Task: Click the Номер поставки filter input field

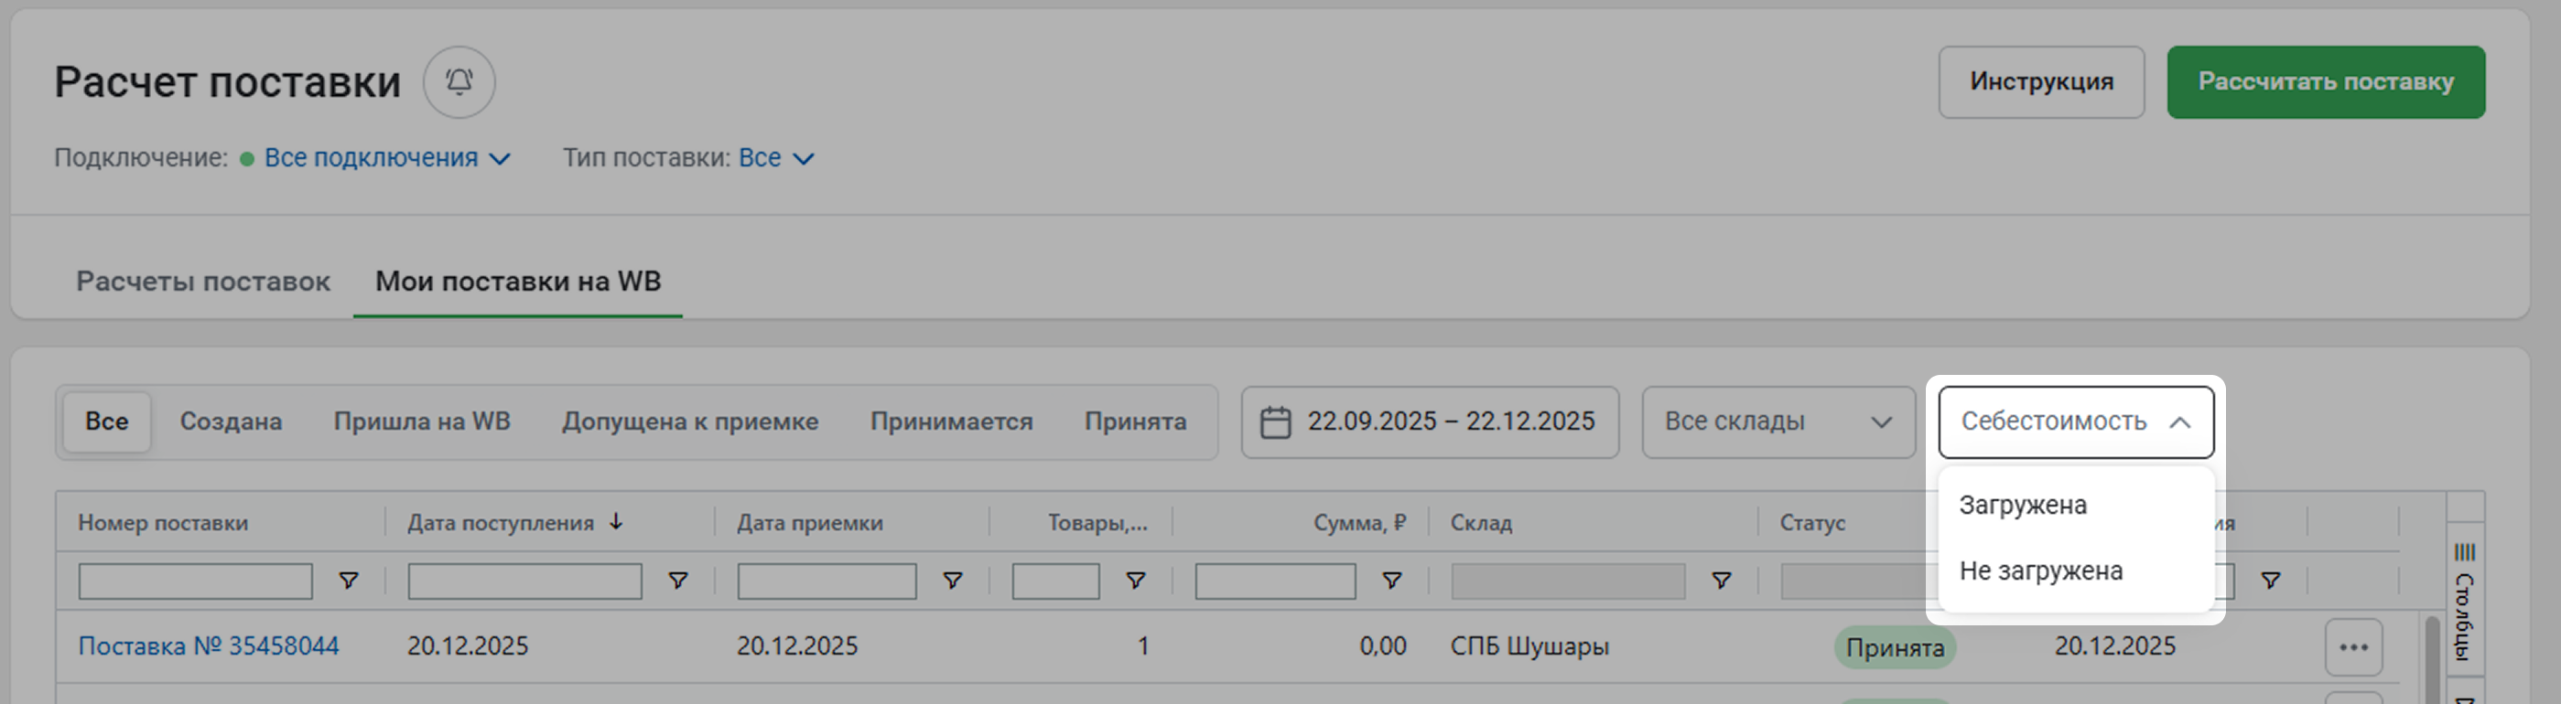Action: [195, 581]
